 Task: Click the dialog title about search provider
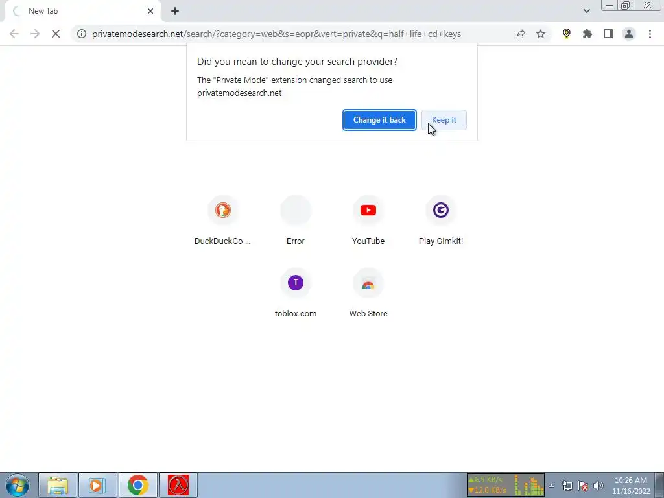click(297, 62)
